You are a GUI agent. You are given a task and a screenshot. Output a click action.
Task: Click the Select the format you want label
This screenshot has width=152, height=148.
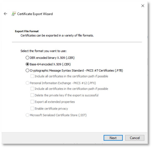pyautogui.click(x=44, y=51)
